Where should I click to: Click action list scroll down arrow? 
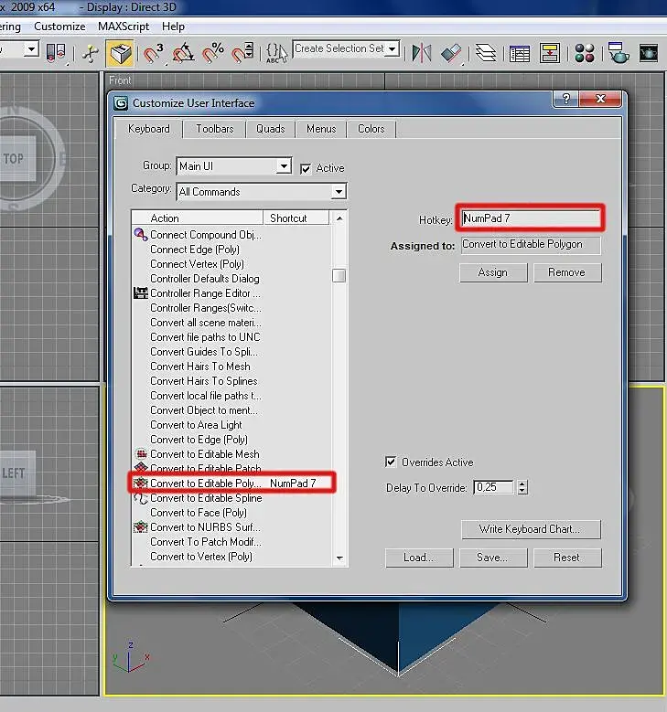(x=339, y=558)
